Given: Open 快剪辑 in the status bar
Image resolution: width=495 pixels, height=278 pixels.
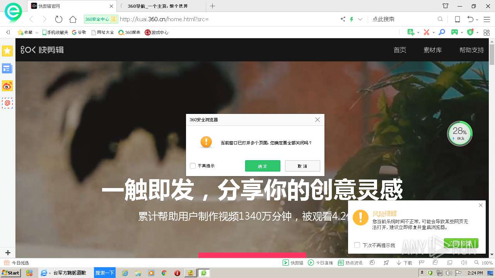Looking at the screenshot, I should pos(293,263).
